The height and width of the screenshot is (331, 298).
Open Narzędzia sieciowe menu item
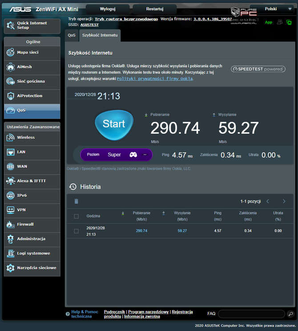tap(32, 268)
